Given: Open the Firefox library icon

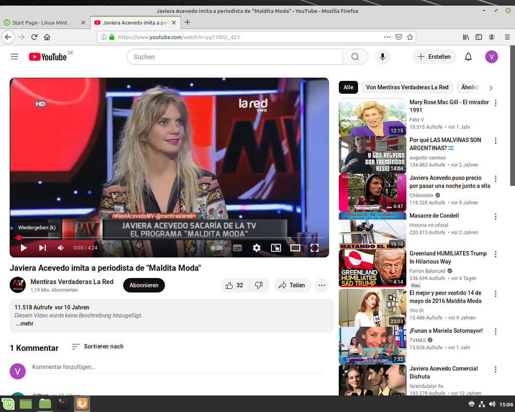Looking at the screenshot, I should (x=466, y=37).
